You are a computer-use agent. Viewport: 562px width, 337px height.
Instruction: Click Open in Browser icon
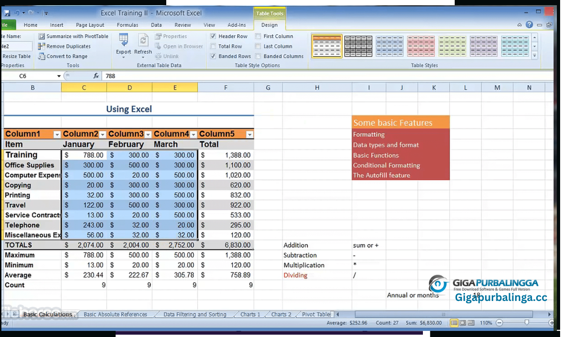(158, 46)
